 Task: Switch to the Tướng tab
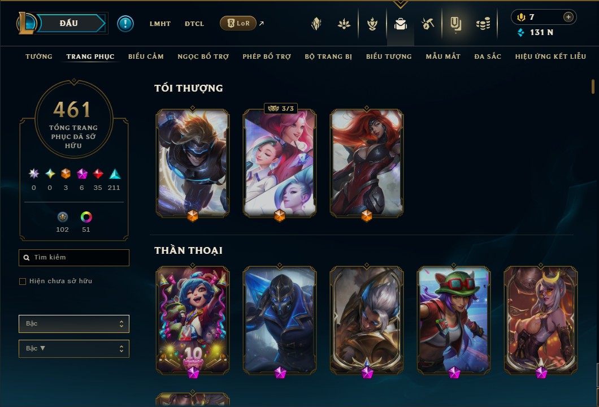pyautogui.click(x=39, y=57)
